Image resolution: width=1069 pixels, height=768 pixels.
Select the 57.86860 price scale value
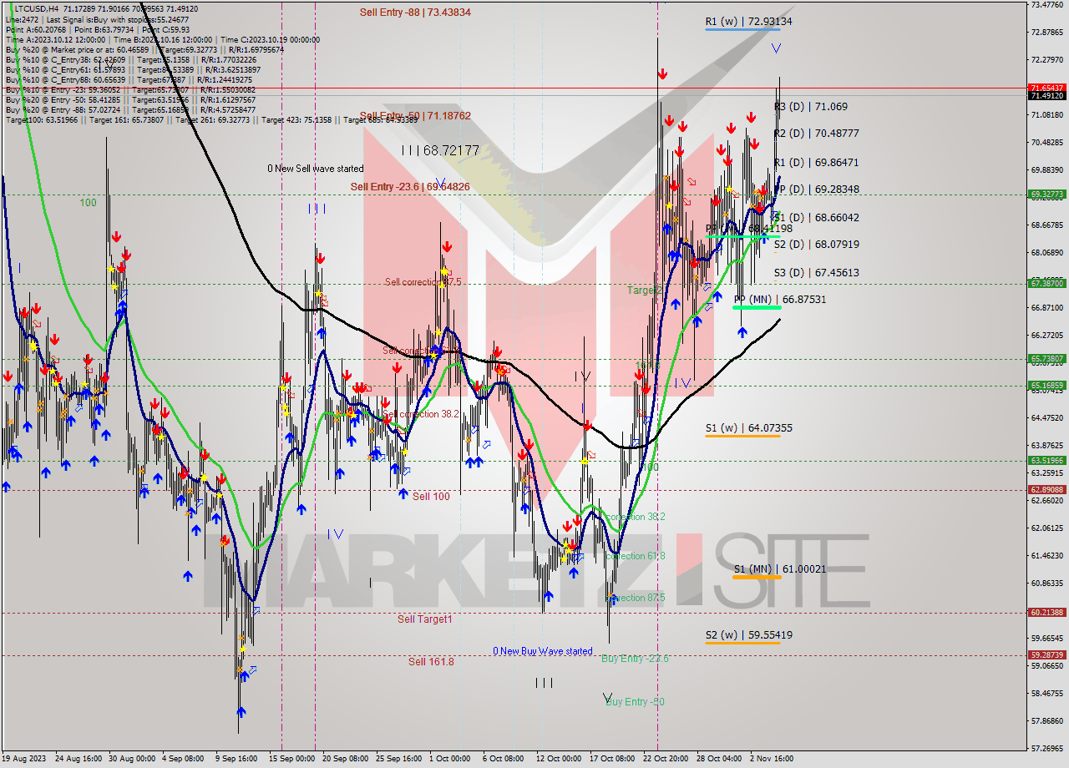(1046, 720)
